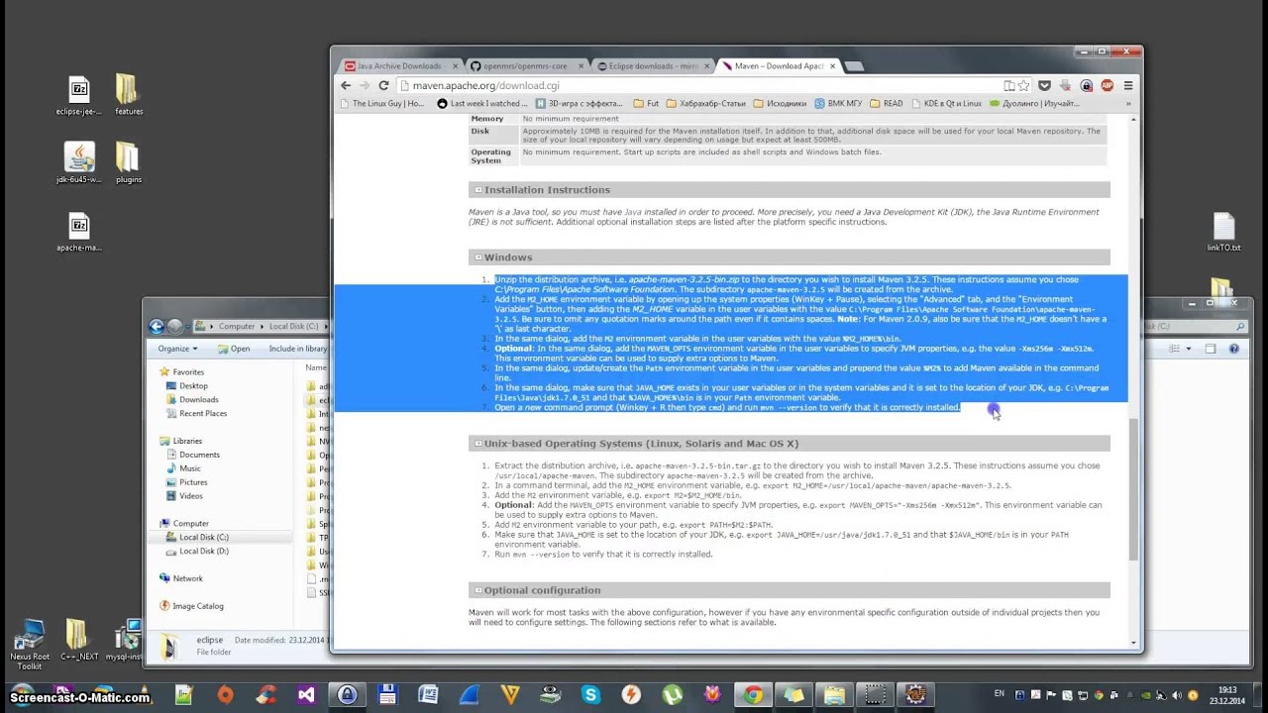Switch to the Eclipse downloads tab

[x=653, y=66]
